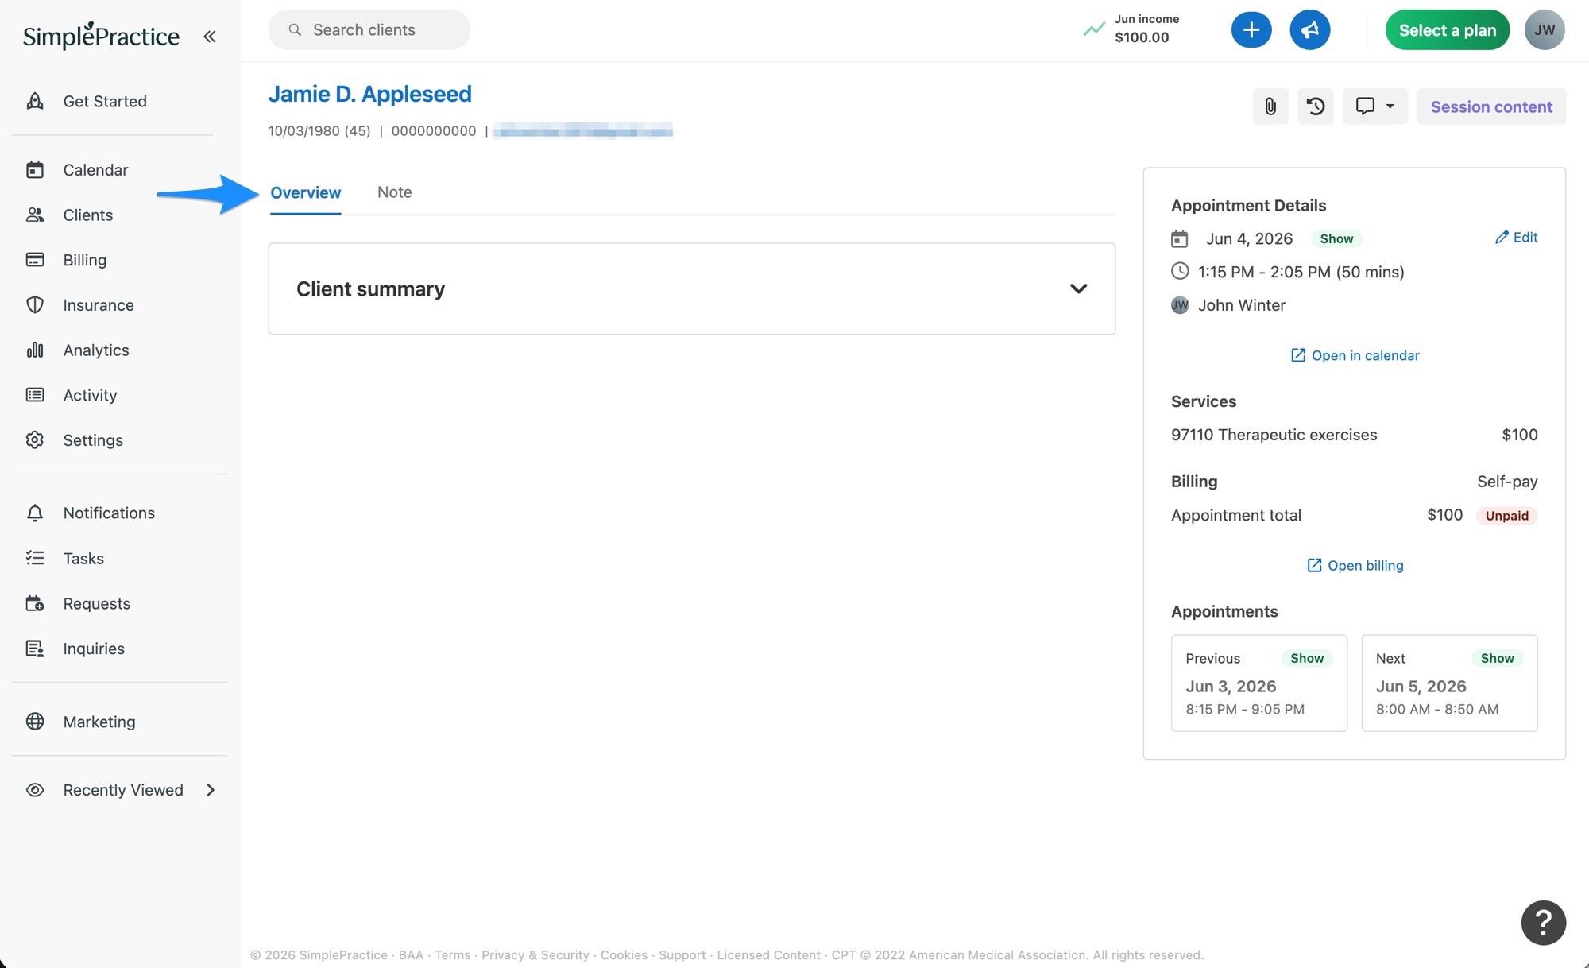1589x968 pixels.
Task: Expand the Client summary chevron
Action: coord(1078,288)
